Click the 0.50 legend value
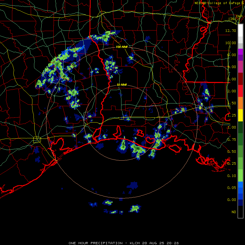 coord(232,152)
